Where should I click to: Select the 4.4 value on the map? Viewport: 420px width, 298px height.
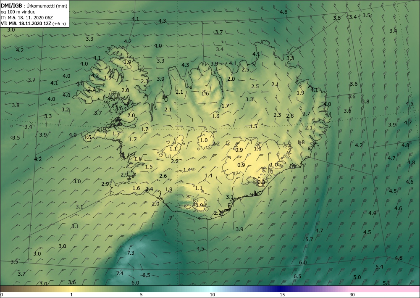[372, 213]
